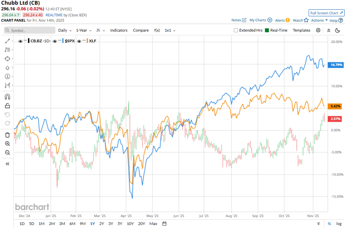The image size is (347, 228).
Task: Hide the $SPX comparison line
Action: (x=55, y=41)
